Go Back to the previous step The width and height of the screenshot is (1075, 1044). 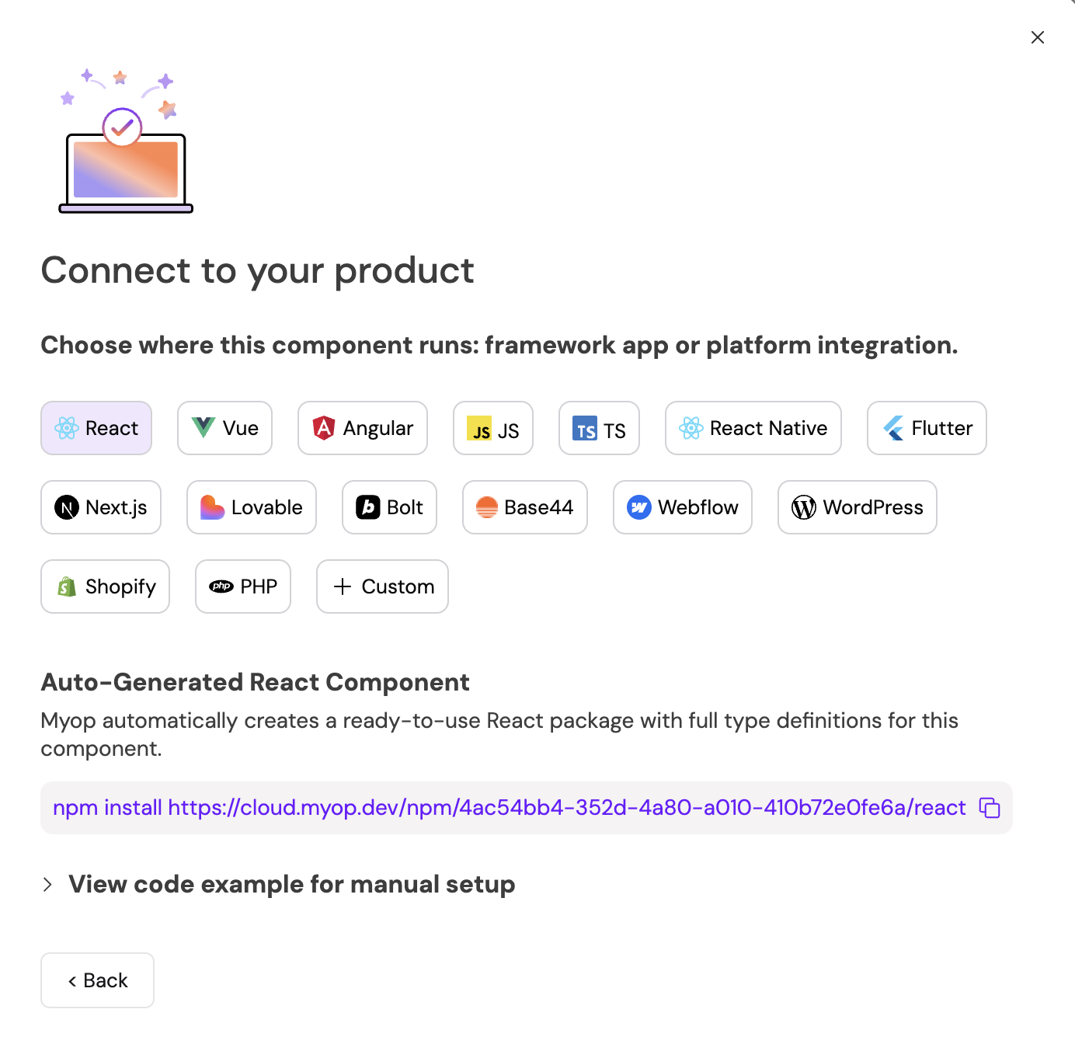[97, 980]
